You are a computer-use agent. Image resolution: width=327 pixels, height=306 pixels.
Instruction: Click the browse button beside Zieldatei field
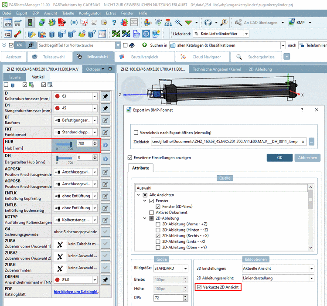(311, 142)
